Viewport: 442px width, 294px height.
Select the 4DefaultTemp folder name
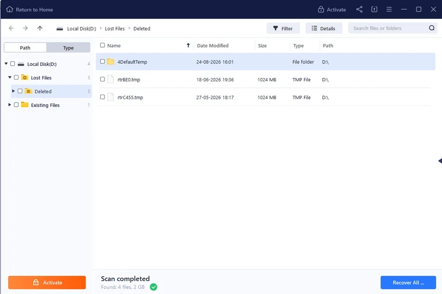coord(132,62)
